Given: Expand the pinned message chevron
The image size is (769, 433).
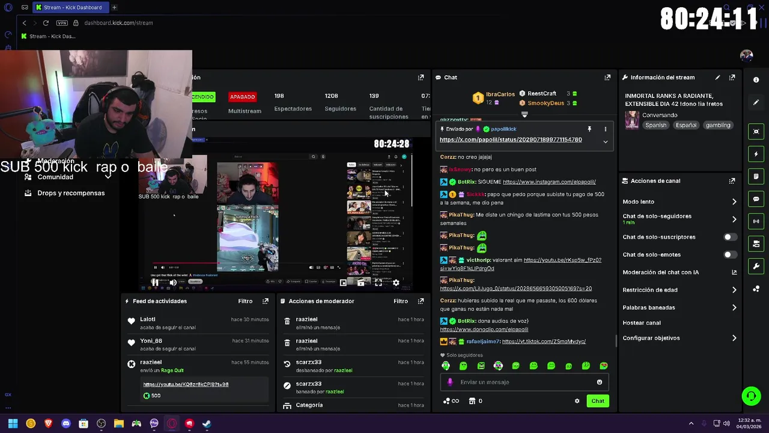Looking at the screenshot, I should tap(605, 142).
